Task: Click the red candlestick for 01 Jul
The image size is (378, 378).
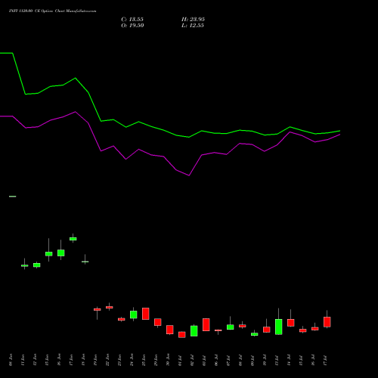Action: pyautogui.click(x=182, y=335)
